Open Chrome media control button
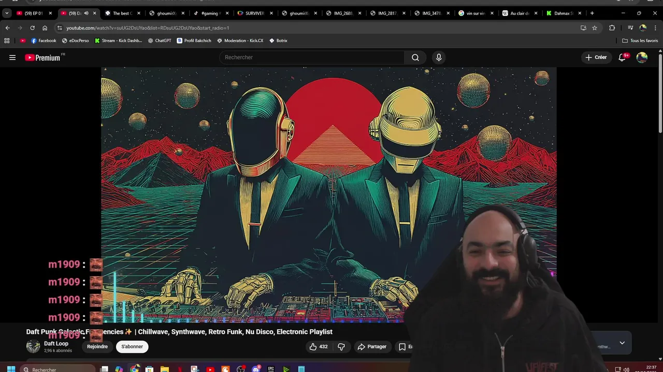Image resolution: width=663 pixels, height=372 pixels. 630,28
